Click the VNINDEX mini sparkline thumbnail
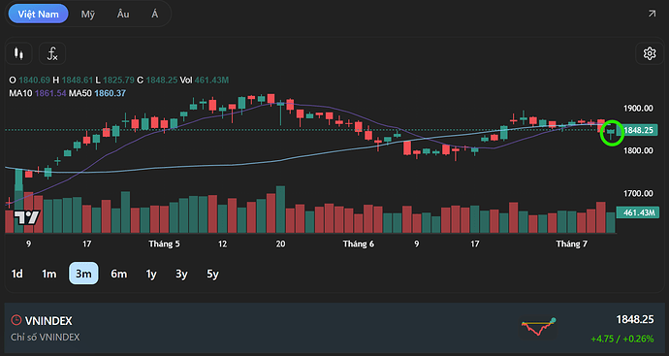 (x=538, y=327)
